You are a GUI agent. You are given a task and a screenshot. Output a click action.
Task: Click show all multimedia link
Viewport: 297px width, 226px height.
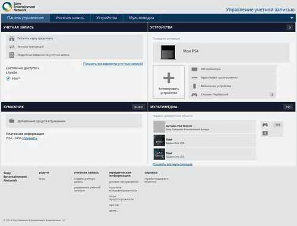172,164
